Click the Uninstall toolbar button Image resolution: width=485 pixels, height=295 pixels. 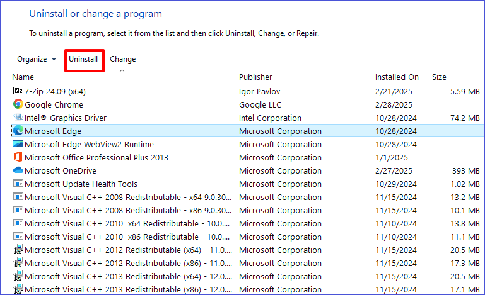pyautogui.click(x=83, y=59)
